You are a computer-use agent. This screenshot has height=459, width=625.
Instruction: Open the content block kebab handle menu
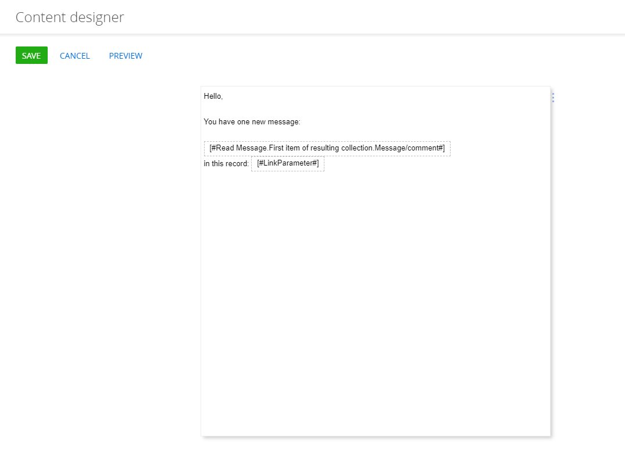pyautogui.click(x=552, y=98)
